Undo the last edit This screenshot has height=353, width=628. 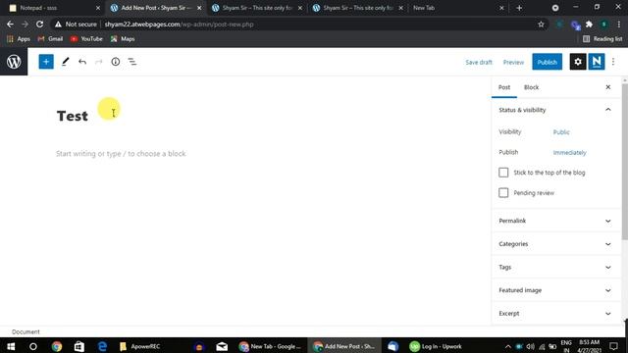click(82, 62)
